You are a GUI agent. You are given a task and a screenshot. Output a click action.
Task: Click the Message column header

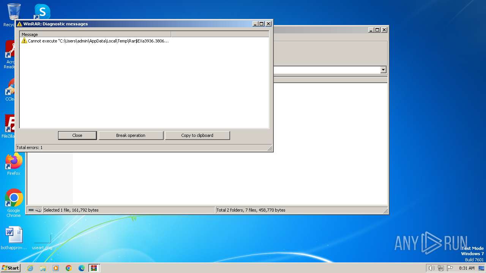[x=95, y=35]
